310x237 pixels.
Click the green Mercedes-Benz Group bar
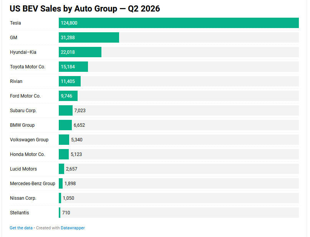tap(61, 184)
